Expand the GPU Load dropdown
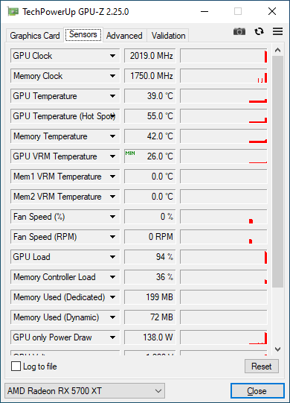The height and width of the screenshot is (403, 290). [112, 257]
